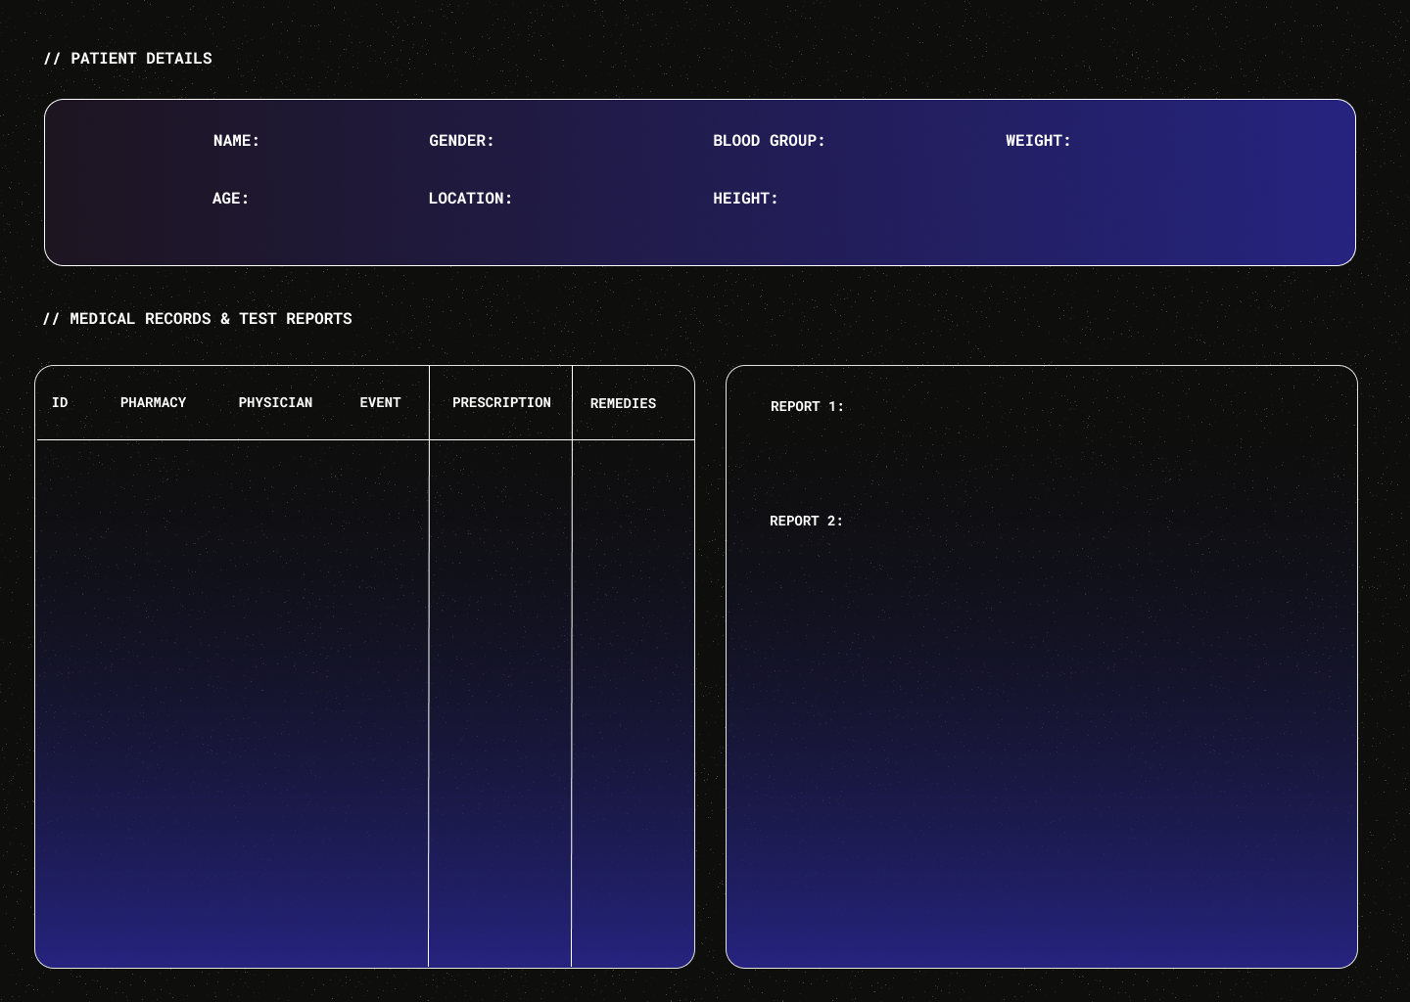The width and height of the screenshot is (1410, 1002).
Task: Click the BLOOD GROUP: label
Action: (769, 140)
